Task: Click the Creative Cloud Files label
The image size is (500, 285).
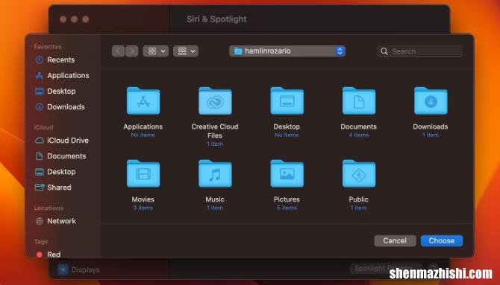Action: tap(215, 131)
